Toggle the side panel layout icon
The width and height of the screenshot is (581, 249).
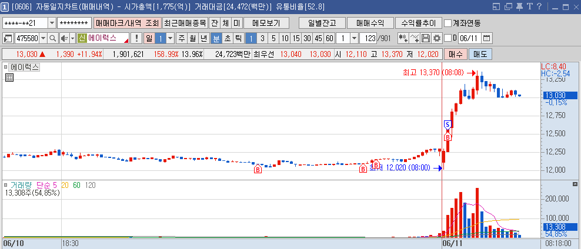pos(8,38)
